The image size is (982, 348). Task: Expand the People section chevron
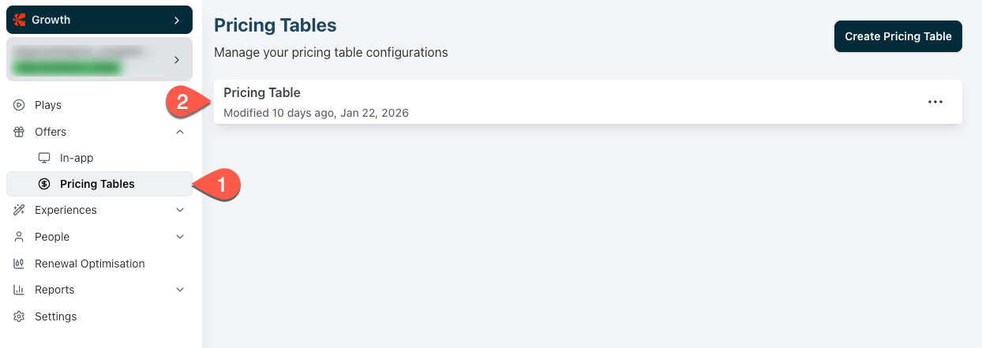(180, 237)
